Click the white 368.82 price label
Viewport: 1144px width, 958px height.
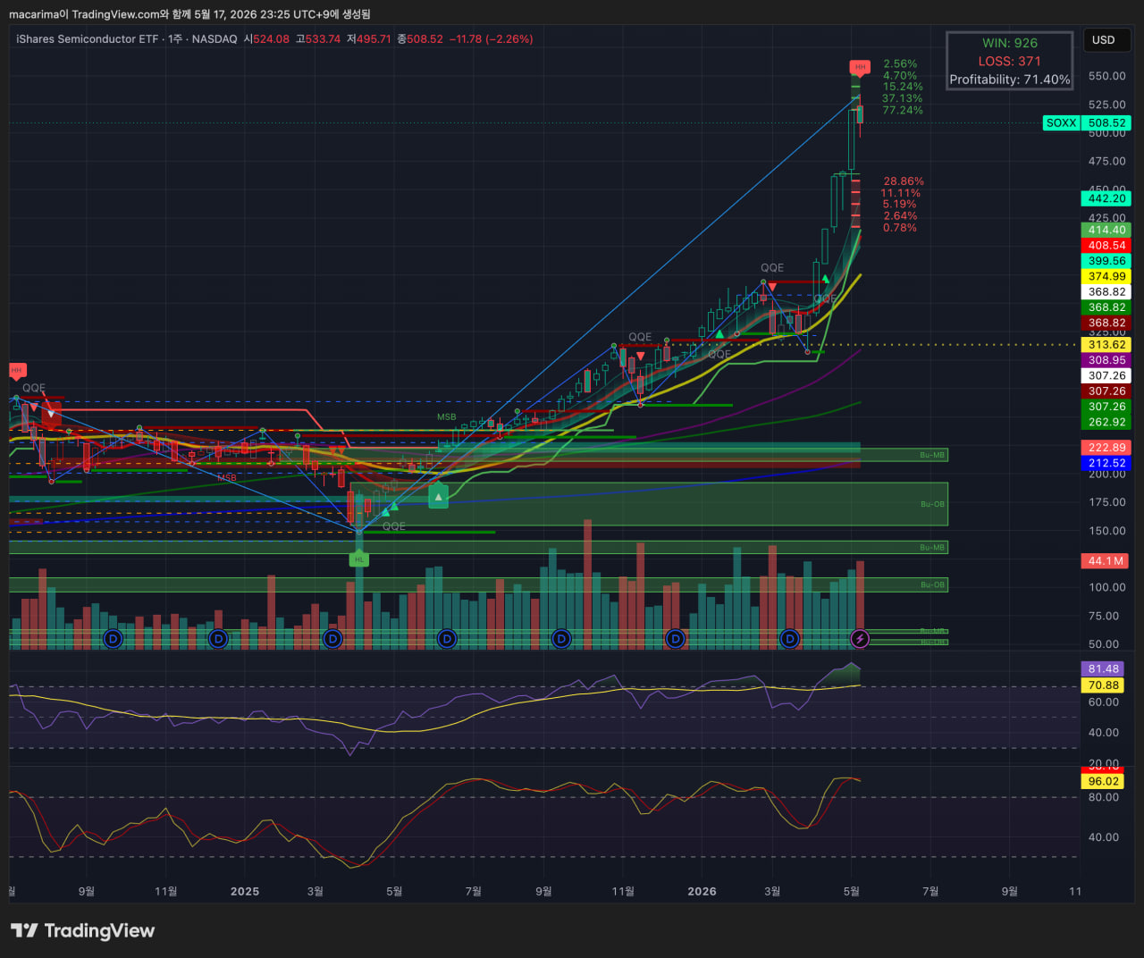1106,292
